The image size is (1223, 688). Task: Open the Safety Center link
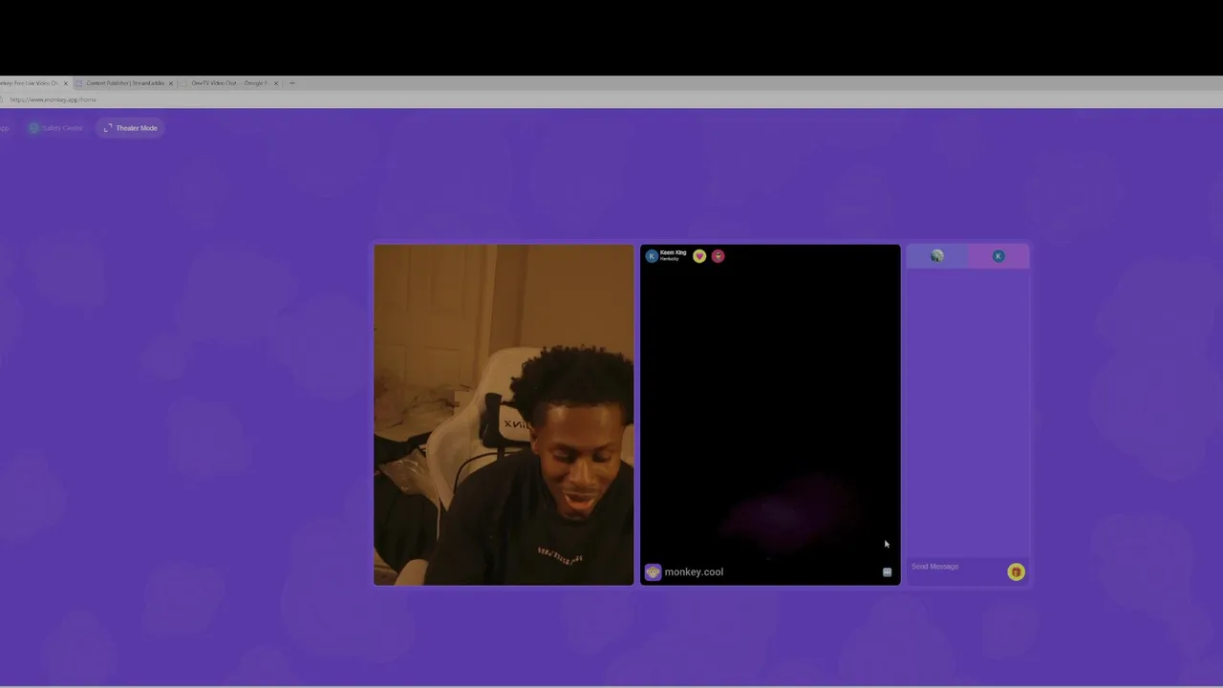tap(56, 128)
